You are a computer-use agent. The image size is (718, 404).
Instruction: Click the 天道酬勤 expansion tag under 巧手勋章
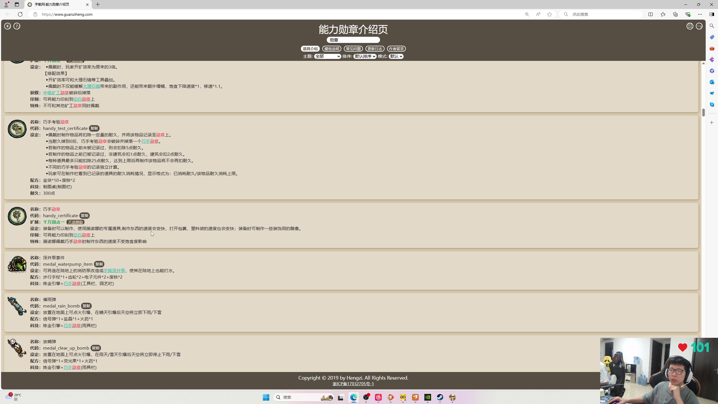pyautogui.click(x=75, y=222)
